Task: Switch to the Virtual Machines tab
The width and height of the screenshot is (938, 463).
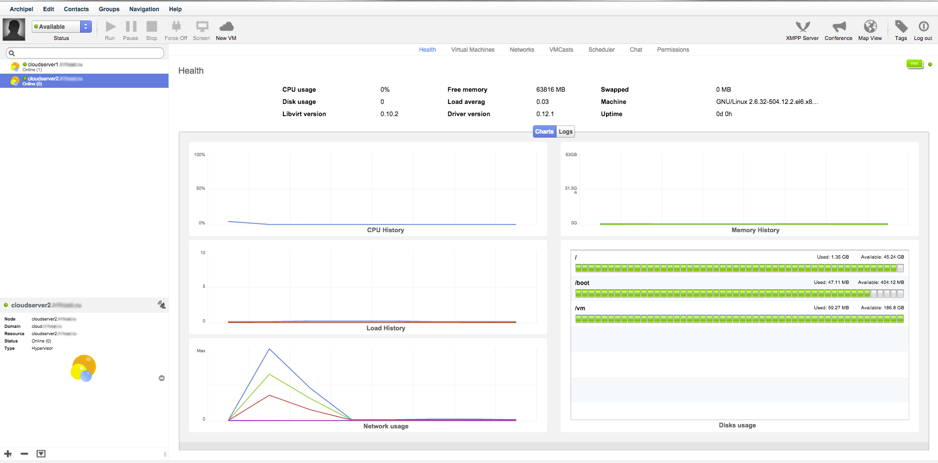Action: [x=472, y=50]
